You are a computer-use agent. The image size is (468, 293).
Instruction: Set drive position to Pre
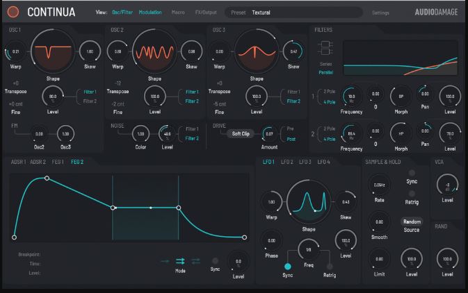pos(290,128)
